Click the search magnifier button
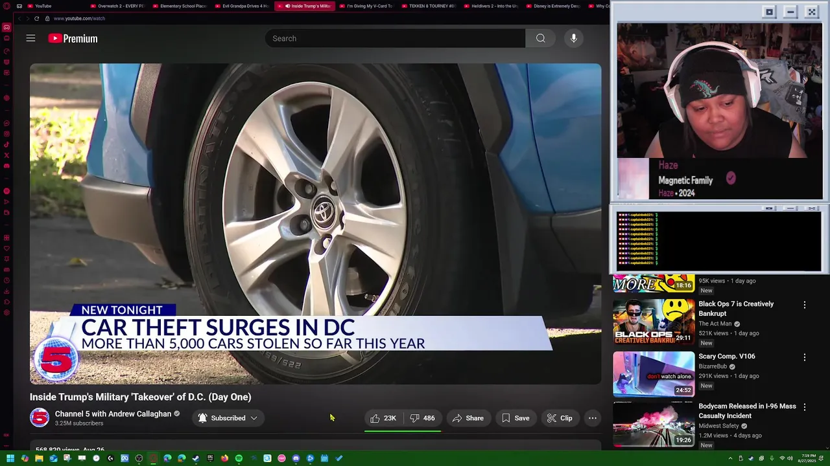830x466 pixels. tap(540, 38)
